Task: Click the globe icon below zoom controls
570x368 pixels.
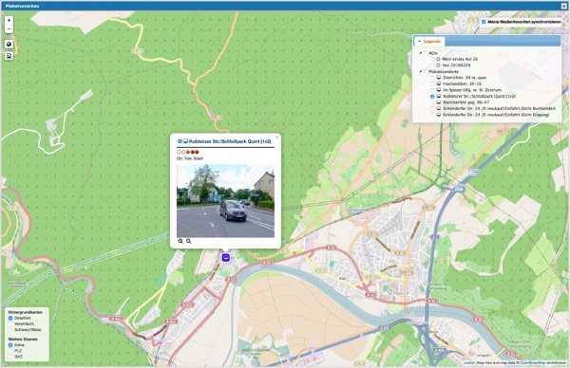Action: [x=9, y=44]
